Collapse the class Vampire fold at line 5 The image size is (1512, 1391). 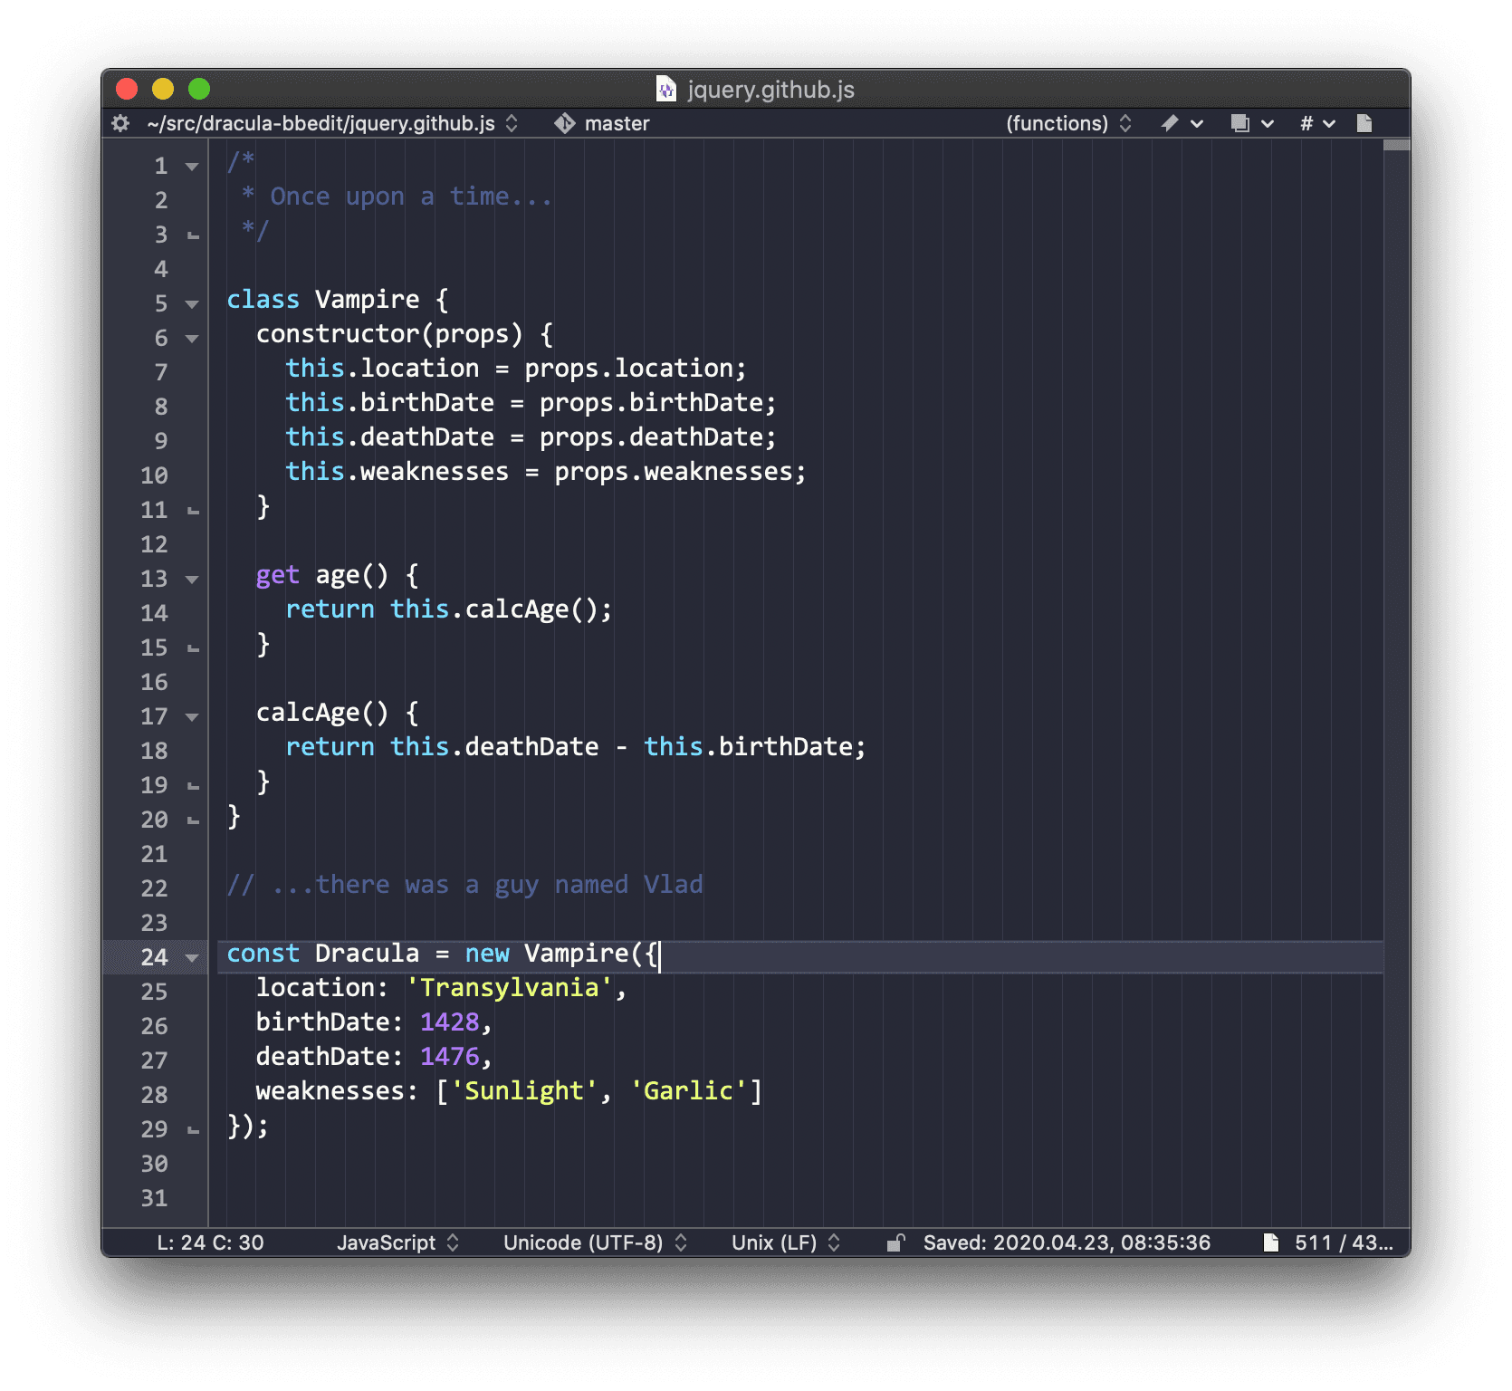pyautogui.click(x=192, y=304)
